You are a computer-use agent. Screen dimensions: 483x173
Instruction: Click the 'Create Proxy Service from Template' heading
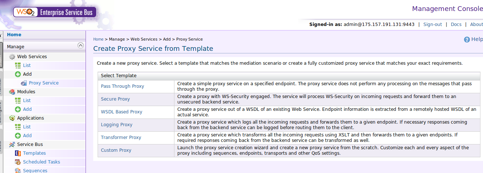[x=153, y=49]
